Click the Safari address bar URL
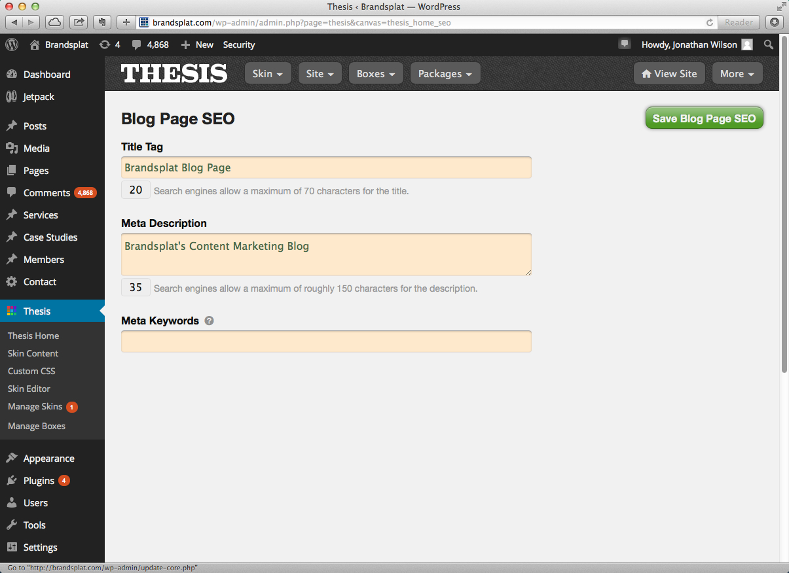Image resolution: width=789 pixels, height=573 pixels. pyautogui.click(x=301, y=22)
